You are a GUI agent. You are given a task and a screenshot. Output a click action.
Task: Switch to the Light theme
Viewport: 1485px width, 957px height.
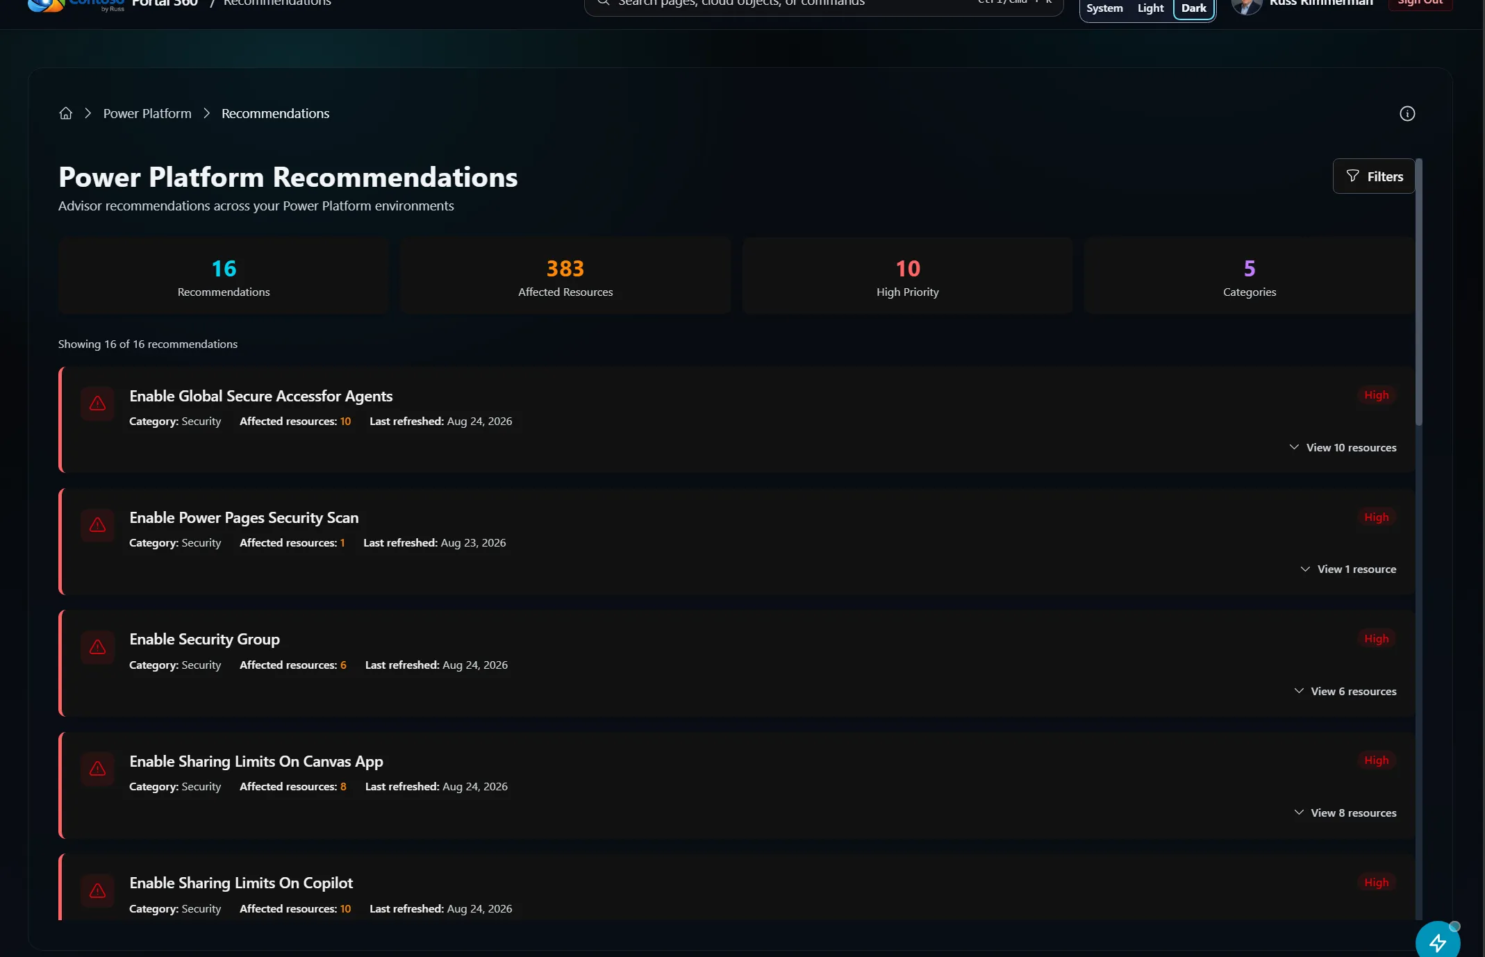pos(1150,8)
